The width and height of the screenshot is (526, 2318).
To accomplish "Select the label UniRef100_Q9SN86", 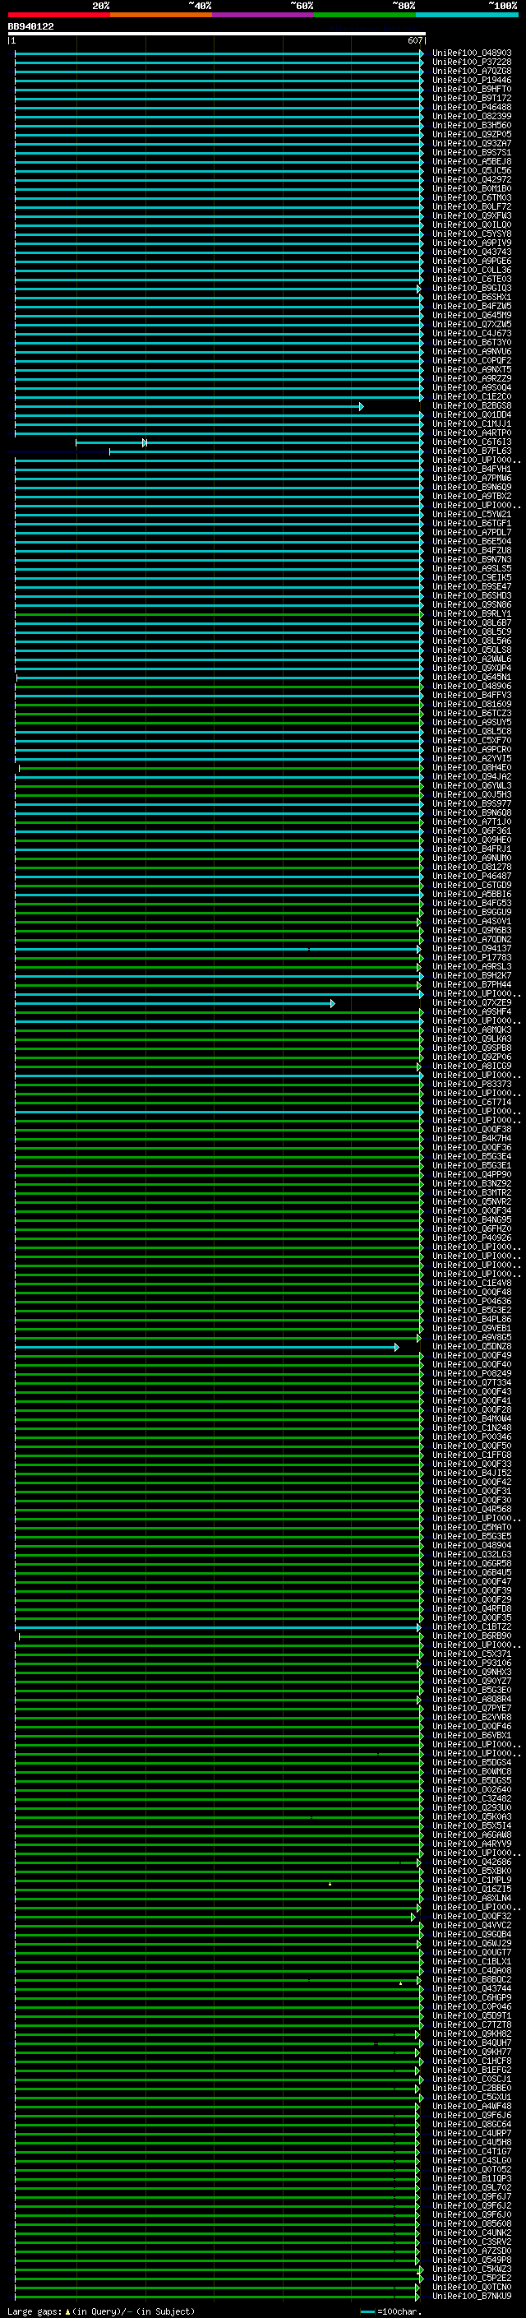I will point(471,604).
